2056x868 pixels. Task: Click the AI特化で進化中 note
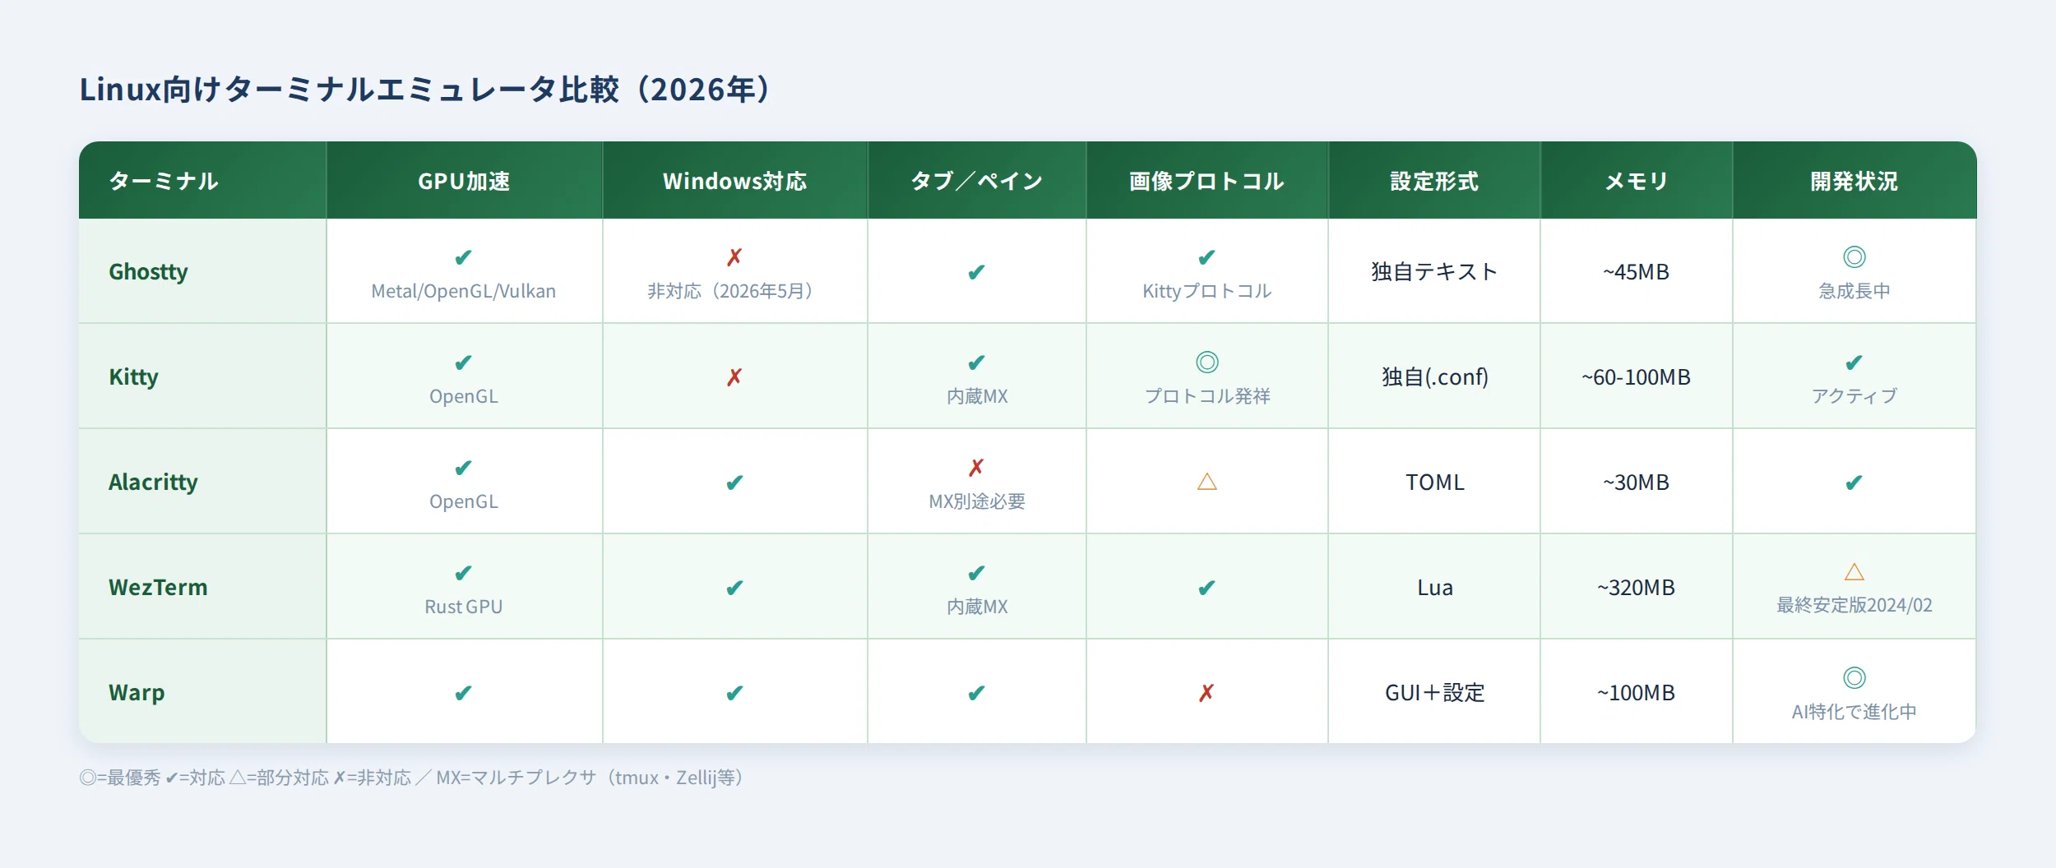coord(1854,712)
